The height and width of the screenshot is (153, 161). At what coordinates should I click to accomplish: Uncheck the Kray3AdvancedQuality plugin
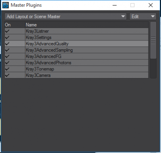coord(7,44)
